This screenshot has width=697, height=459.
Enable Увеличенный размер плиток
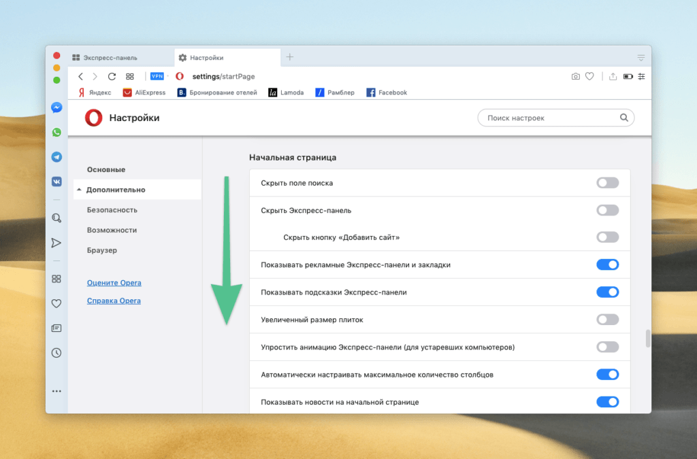(607, 319)
